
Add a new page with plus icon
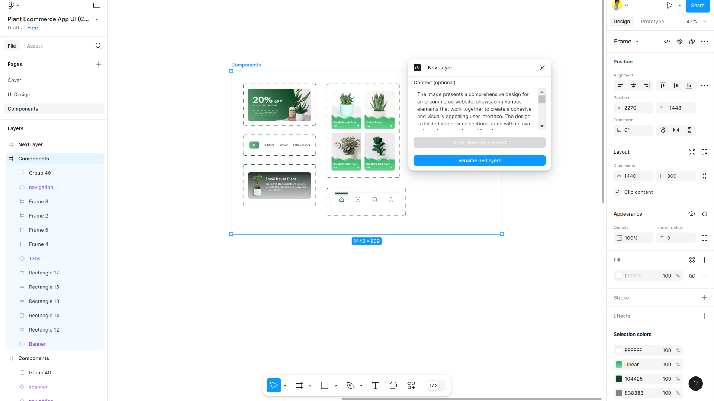98,64
